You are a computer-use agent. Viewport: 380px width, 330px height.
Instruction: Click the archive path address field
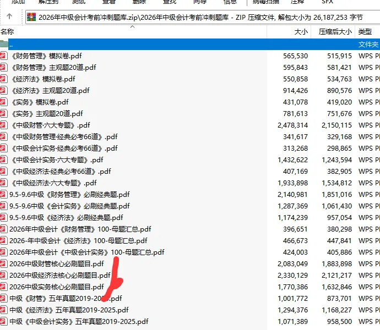(x=203, y=17)
